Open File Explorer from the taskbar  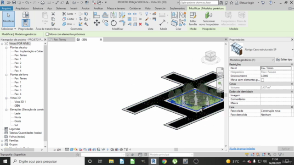point(111,161)
